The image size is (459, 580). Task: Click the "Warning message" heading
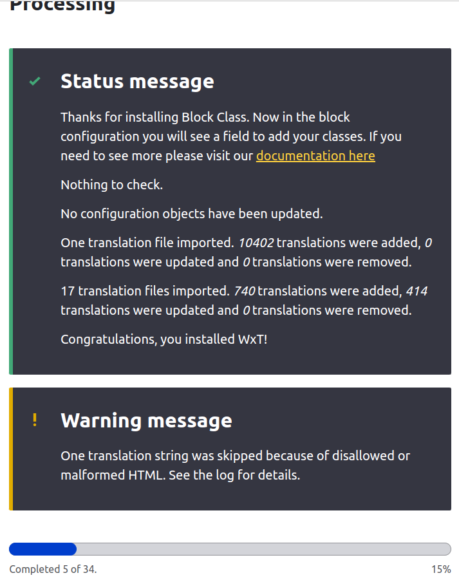pyautogui.click(x=146, y=420)
